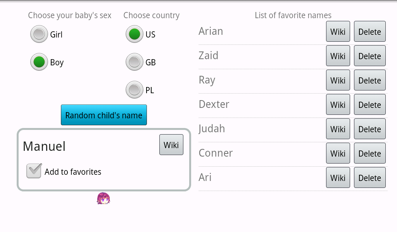Open Wiki for Conner
Viewport: 397px width, 232px height.
338,154
